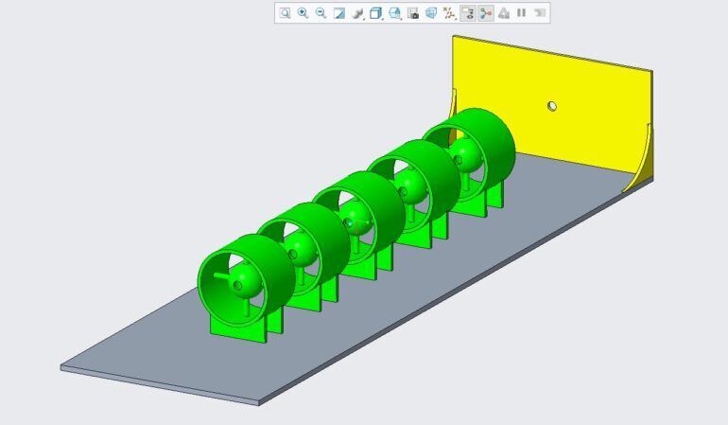Click the greyed triangle simulation icon
The image size is (728, 425).
click(x=504, y=13)
